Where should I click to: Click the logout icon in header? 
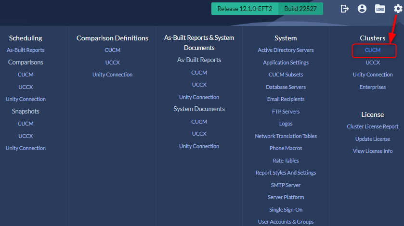point(344,9)
